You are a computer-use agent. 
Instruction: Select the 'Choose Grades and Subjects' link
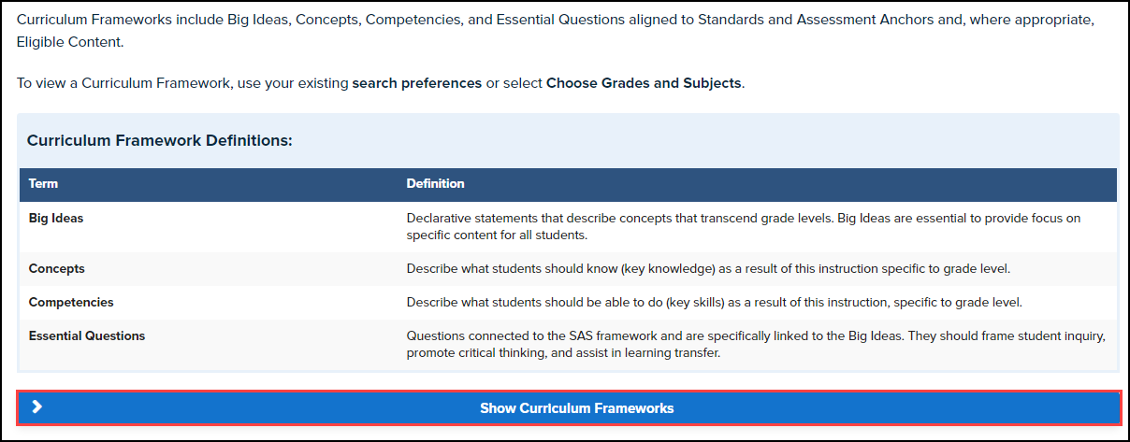pyautogui.click(x=644, y=83)
